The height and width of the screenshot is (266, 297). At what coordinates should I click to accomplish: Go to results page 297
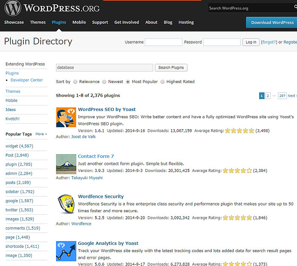click(x=282, y=96)
